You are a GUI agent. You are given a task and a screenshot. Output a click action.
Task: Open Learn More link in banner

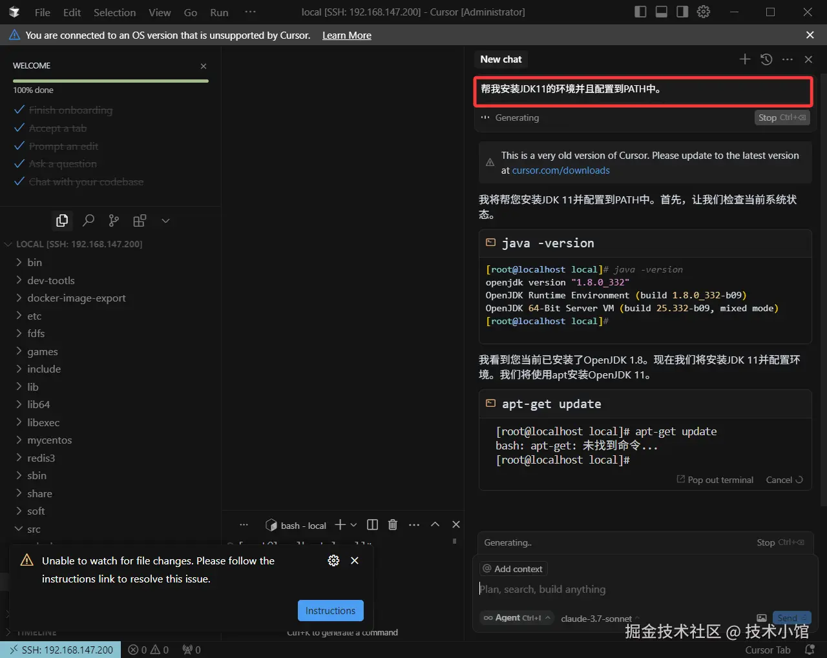[347, 36]
